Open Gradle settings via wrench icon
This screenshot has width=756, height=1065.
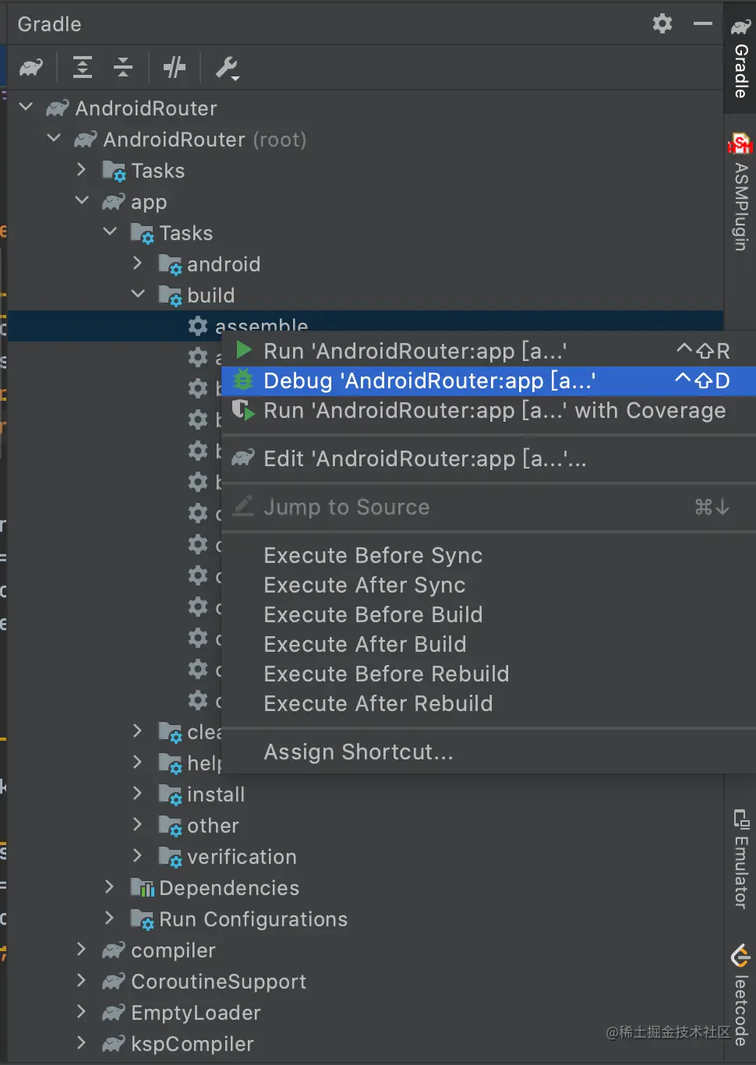227,68
